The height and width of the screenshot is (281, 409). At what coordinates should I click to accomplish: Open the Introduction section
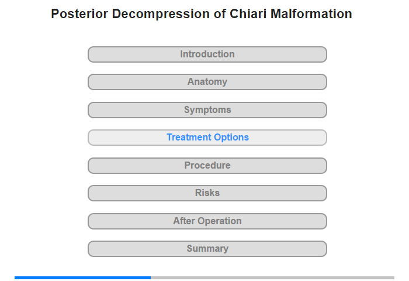(207, 54)
